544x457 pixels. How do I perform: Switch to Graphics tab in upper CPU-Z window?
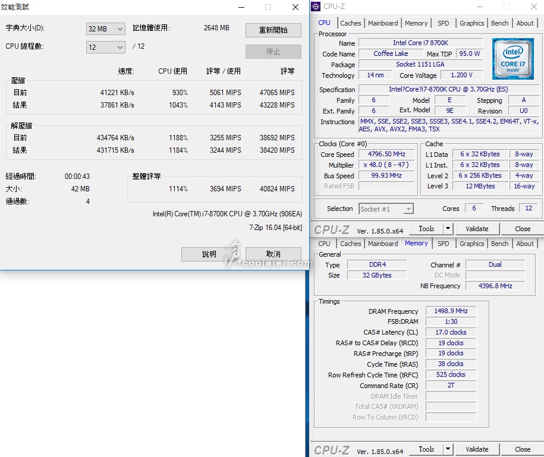(472, 23)
